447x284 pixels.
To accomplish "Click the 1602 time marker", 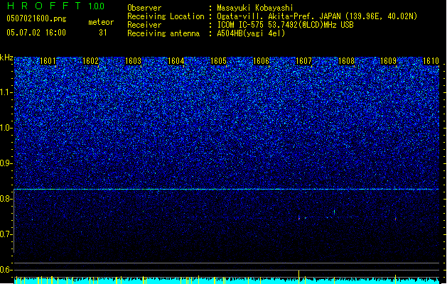I will (x=90, y=61).
